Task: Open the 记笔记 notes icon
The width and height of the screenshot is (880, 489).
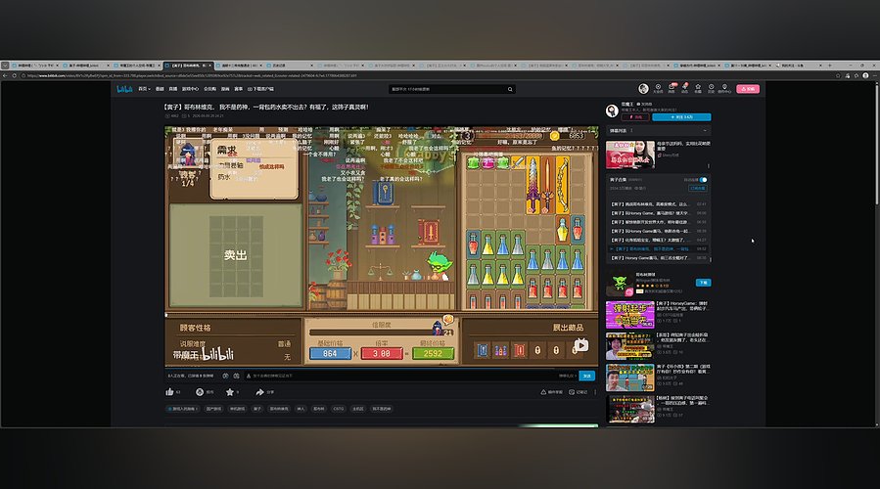Action: [x=572, y=392]
